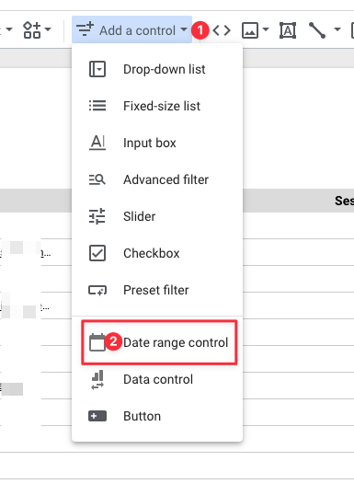Open the Add a control dropdown
354x484 pixels.
(131, 29)
